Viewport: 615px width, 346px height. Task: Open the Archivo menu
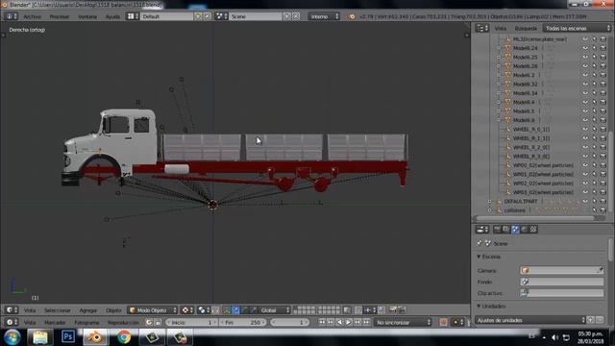(x=32, y=16)
